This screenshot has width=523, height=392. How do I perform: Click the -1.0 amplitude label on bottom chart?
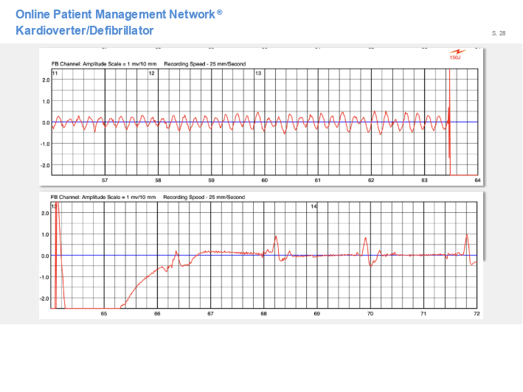(45, 277)
